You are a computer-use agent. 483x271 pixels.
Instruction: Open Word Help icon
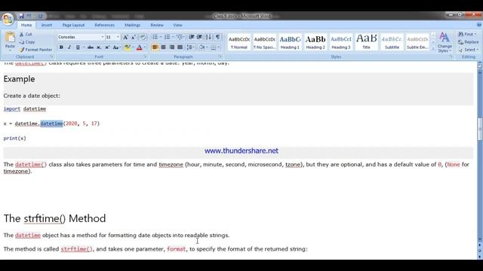[x=479, y=25]
